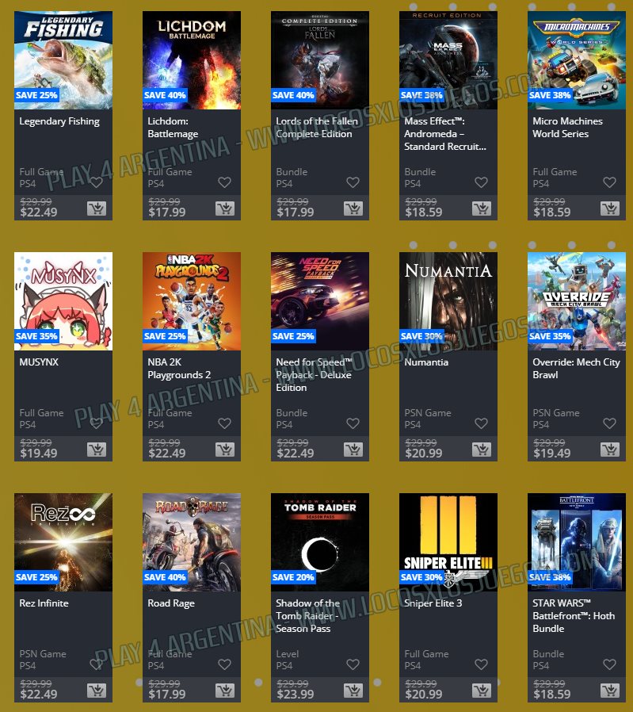
Task: Add Legendary Fishing to cart
Action: (x=96, y=209)
